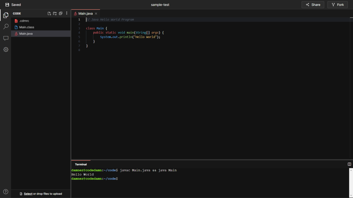The height and width of the screenshot is (198, 353).
Task: Open the search panel icon
Action: click(x=6, y=26)
